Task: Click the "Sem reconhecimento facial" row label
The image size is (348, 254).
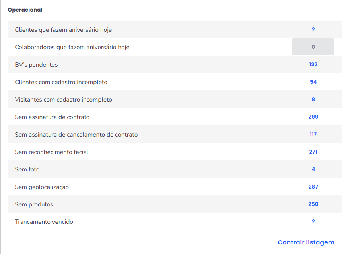Action: click(x=52, y=152)
